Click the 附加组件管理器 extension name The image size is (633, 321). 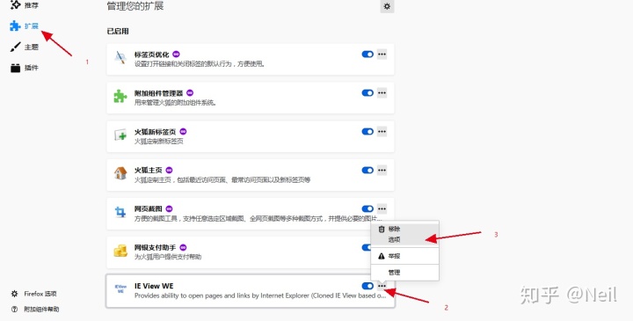(x=158, y=93)
